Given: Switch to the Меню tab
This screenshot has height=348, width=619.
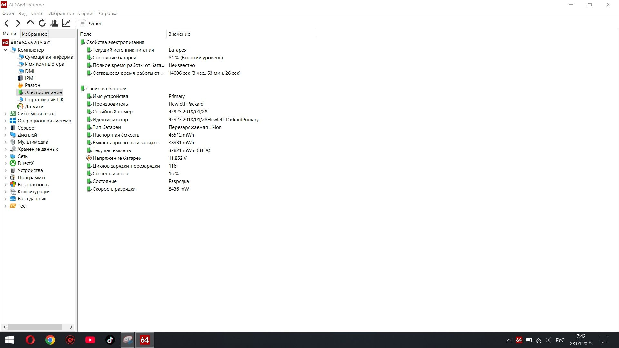Looking at the screenshot, I should (x=9, y=34).
